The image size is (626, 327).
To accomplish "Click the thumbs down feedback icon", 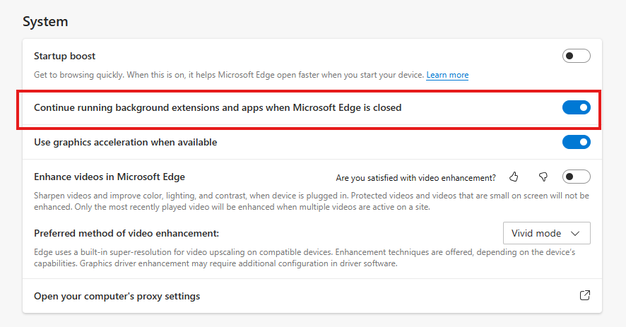I will (x=543, y=177).
